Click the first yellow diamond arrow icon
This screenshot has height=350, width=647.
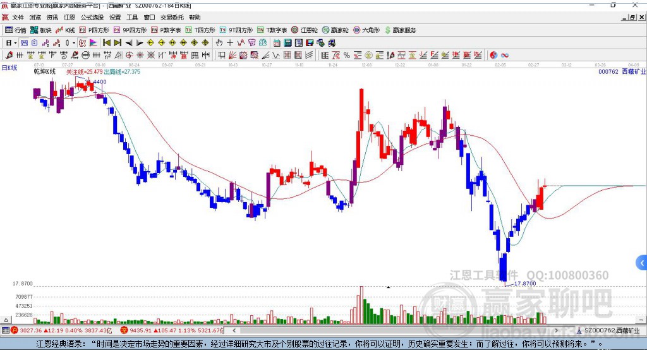point(150,43)
